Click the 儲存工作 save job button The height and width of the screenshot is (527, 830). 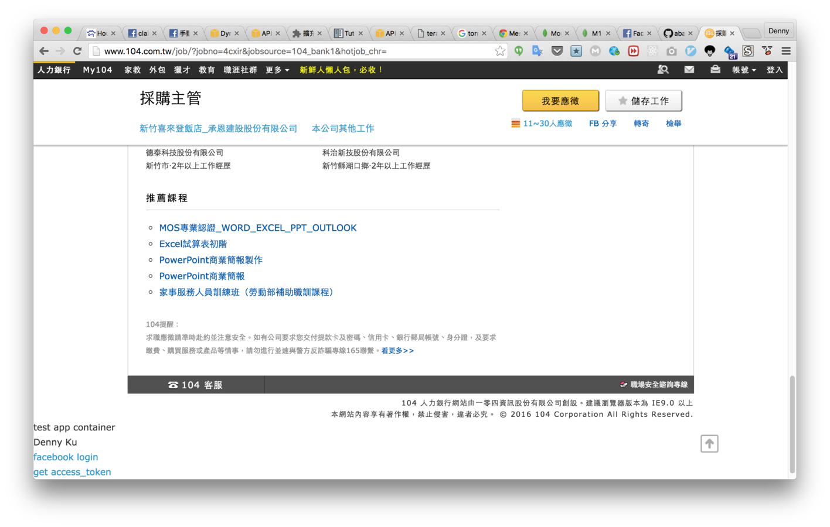pos(644,101)
